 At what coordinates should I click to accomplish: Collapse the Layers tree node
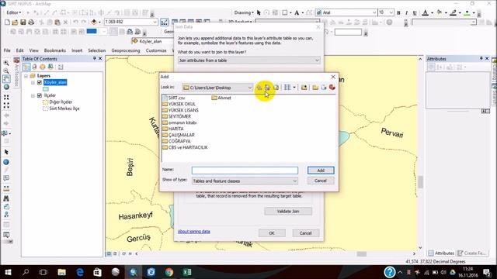[x=26, y=76]
